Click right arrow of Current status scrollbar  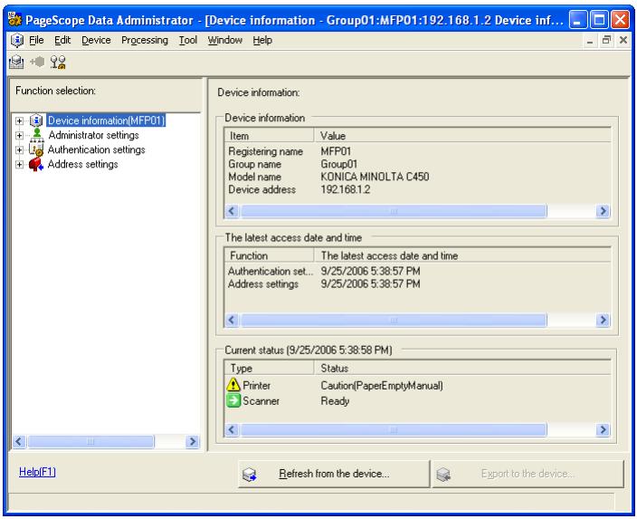pyautogui.click(x=603, y=429)
